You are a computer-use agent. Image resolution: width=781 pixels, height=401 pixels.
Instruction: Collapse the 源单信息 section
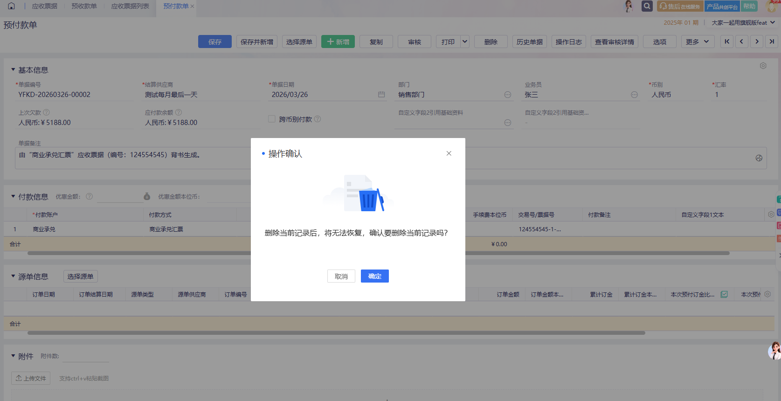click(x=13, y=276)
